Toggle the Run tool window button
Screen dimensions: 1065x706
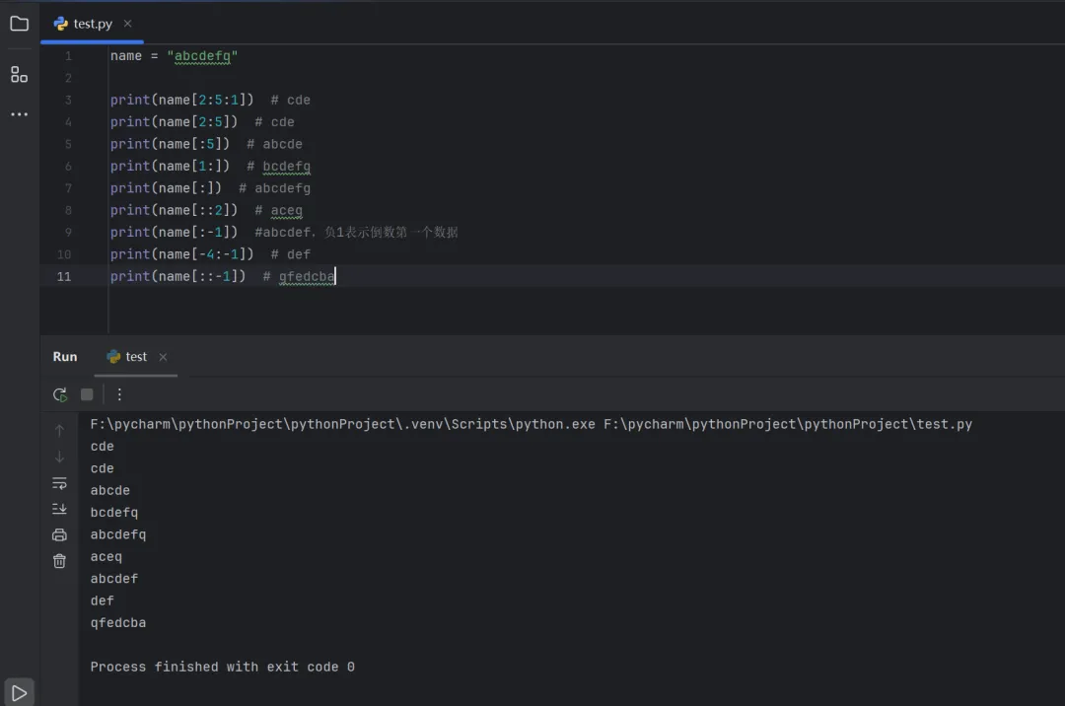(x=19, y=691)
